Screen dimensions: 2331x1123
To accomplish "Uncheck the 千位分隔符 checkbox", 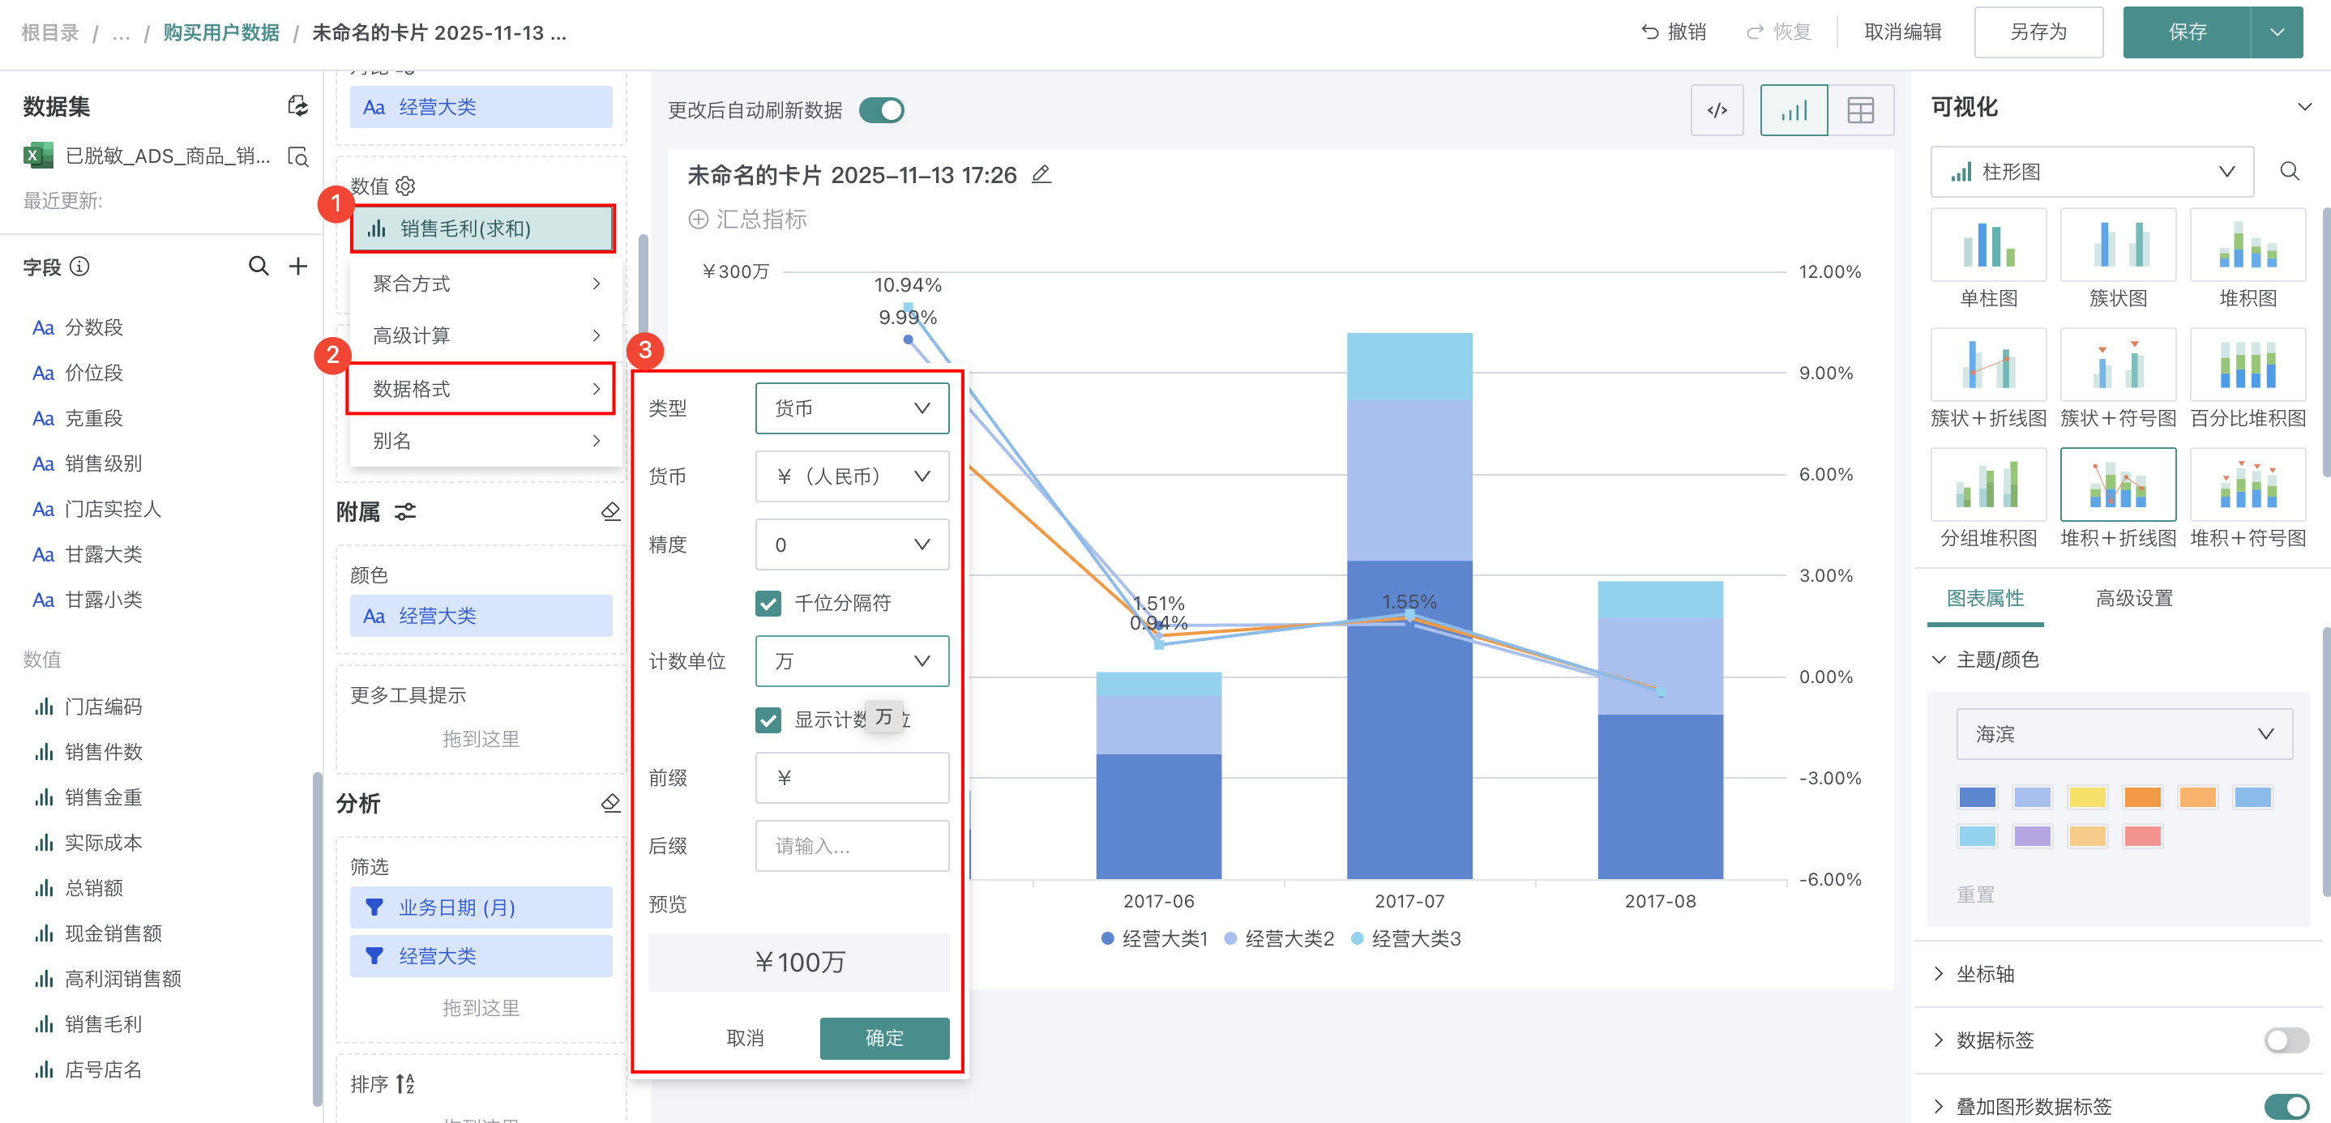I will point(768,603).
